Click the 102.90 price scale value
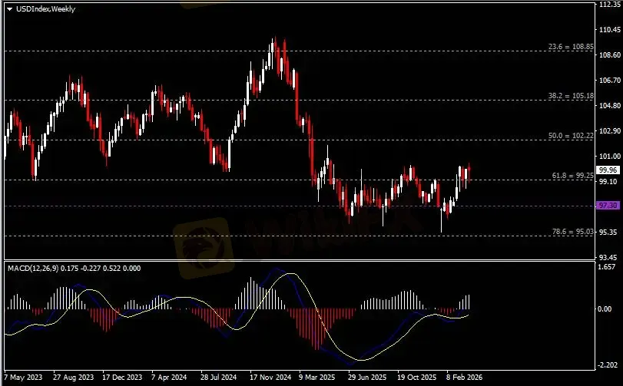623x386 pixels. 609,131
